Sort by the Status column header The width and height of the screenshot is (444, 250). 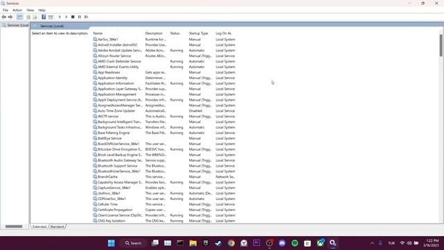pos(175,33)
